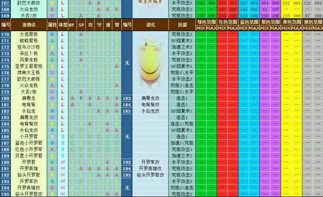Click row number cell 186
Image resolution: width=323 pixels, height=197 pixels.
pos(5,137)
